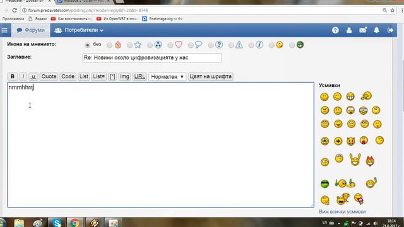Bookmark page with the star icon
The height and width of the screenshot is (227, 404).
pyautogui.click(x=393, y=10)
